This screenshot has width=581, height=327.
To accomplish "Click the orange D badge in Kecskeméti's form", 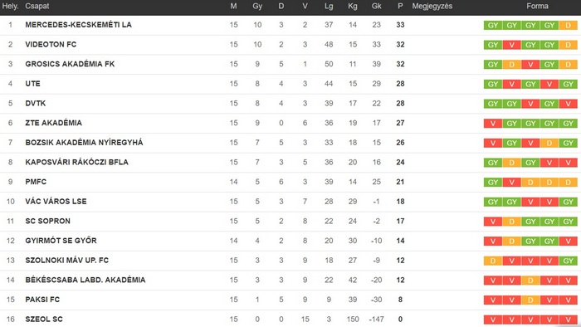I will click(568, 25).
